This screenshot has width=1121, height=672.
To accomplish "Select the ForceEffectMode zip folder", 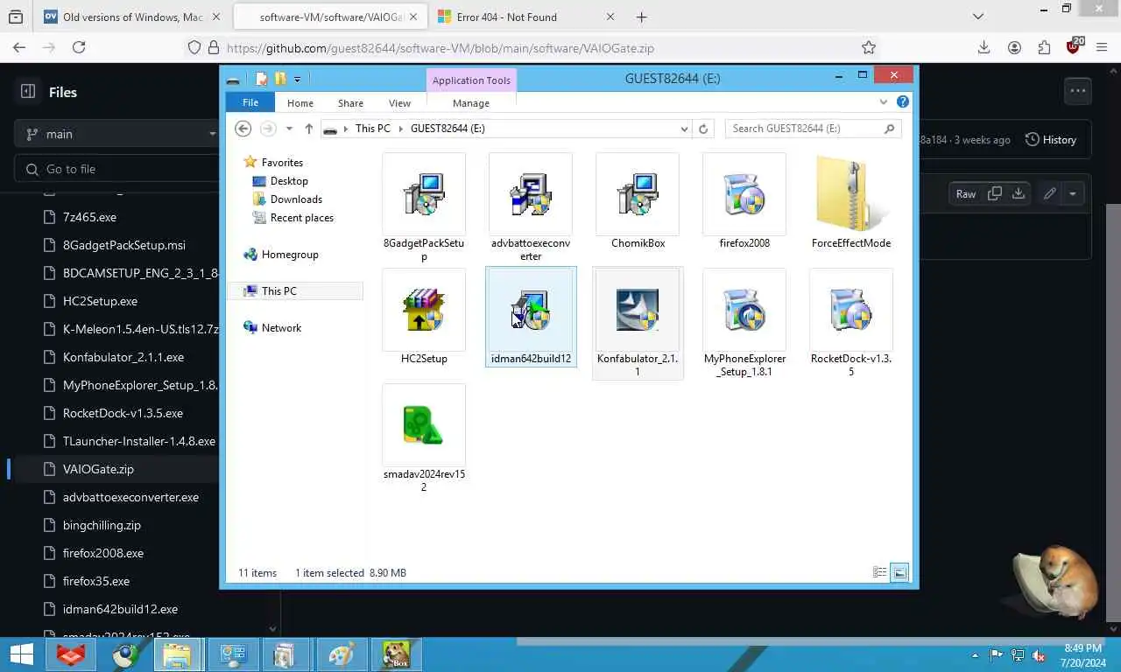I will coord(851,194).
